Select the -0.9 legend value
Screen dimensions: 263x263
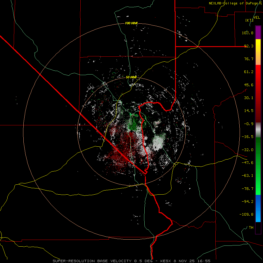[x=249, y=124]
